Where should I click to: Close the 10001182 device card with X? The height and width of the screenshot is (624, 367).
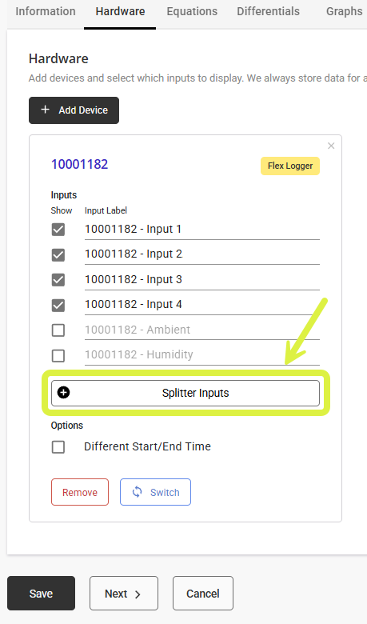tap(331, 146)
